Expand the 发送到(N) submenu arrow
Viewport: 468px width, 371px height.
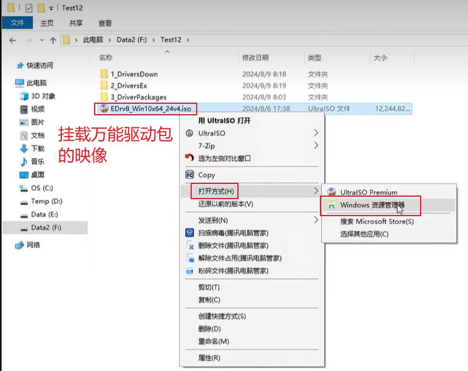click(x=316, y=220)
